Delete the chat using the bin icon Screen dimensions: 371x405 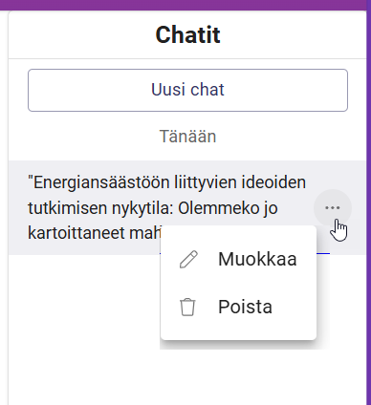click(x=187, y=307)
